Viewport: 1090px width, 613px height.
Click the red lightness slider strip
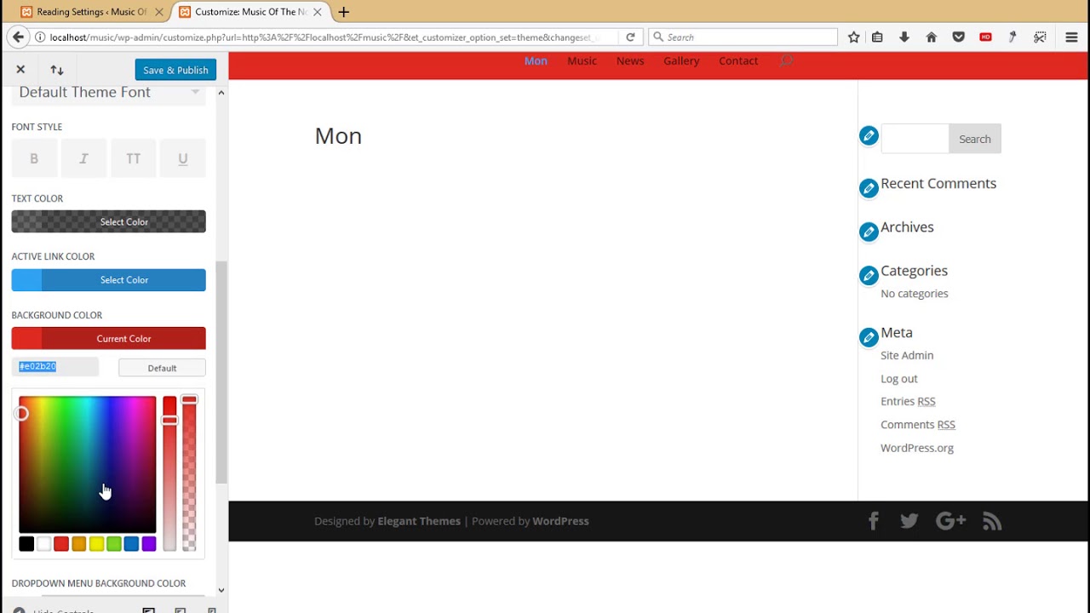pos(169,473)
